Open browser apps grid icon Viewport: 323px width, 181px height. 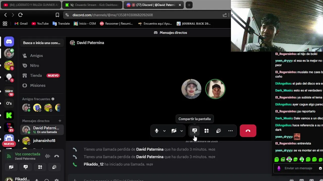pos(5,24)
